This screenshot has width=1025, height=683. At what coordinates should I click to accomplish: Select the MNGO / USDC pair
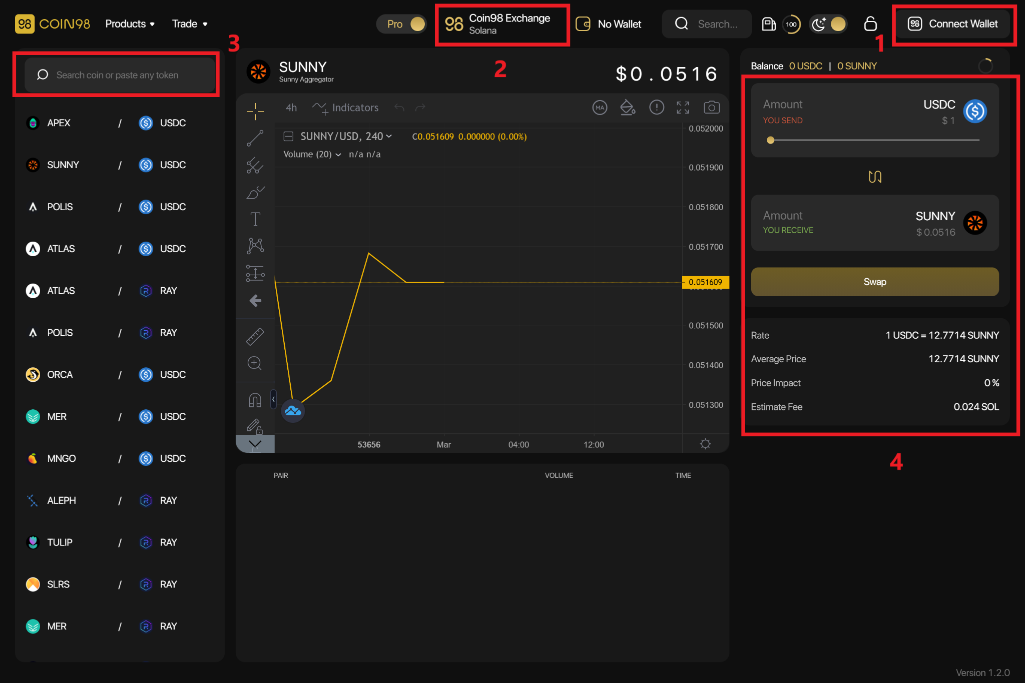click(120, 458)
